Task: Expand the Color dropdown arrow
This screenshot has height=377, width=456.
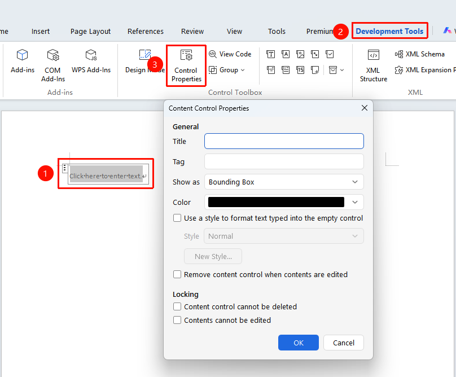Action: tap(355, 202)
